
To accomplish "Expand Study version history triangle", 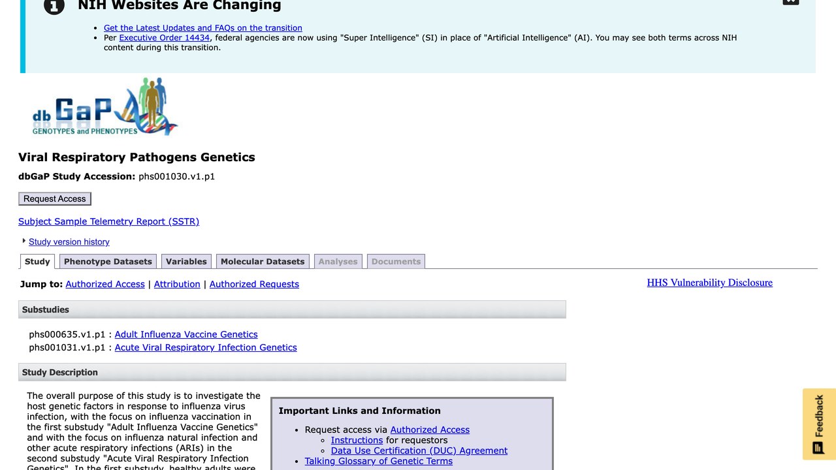I will pyautogui.click(x=24, y=241).
